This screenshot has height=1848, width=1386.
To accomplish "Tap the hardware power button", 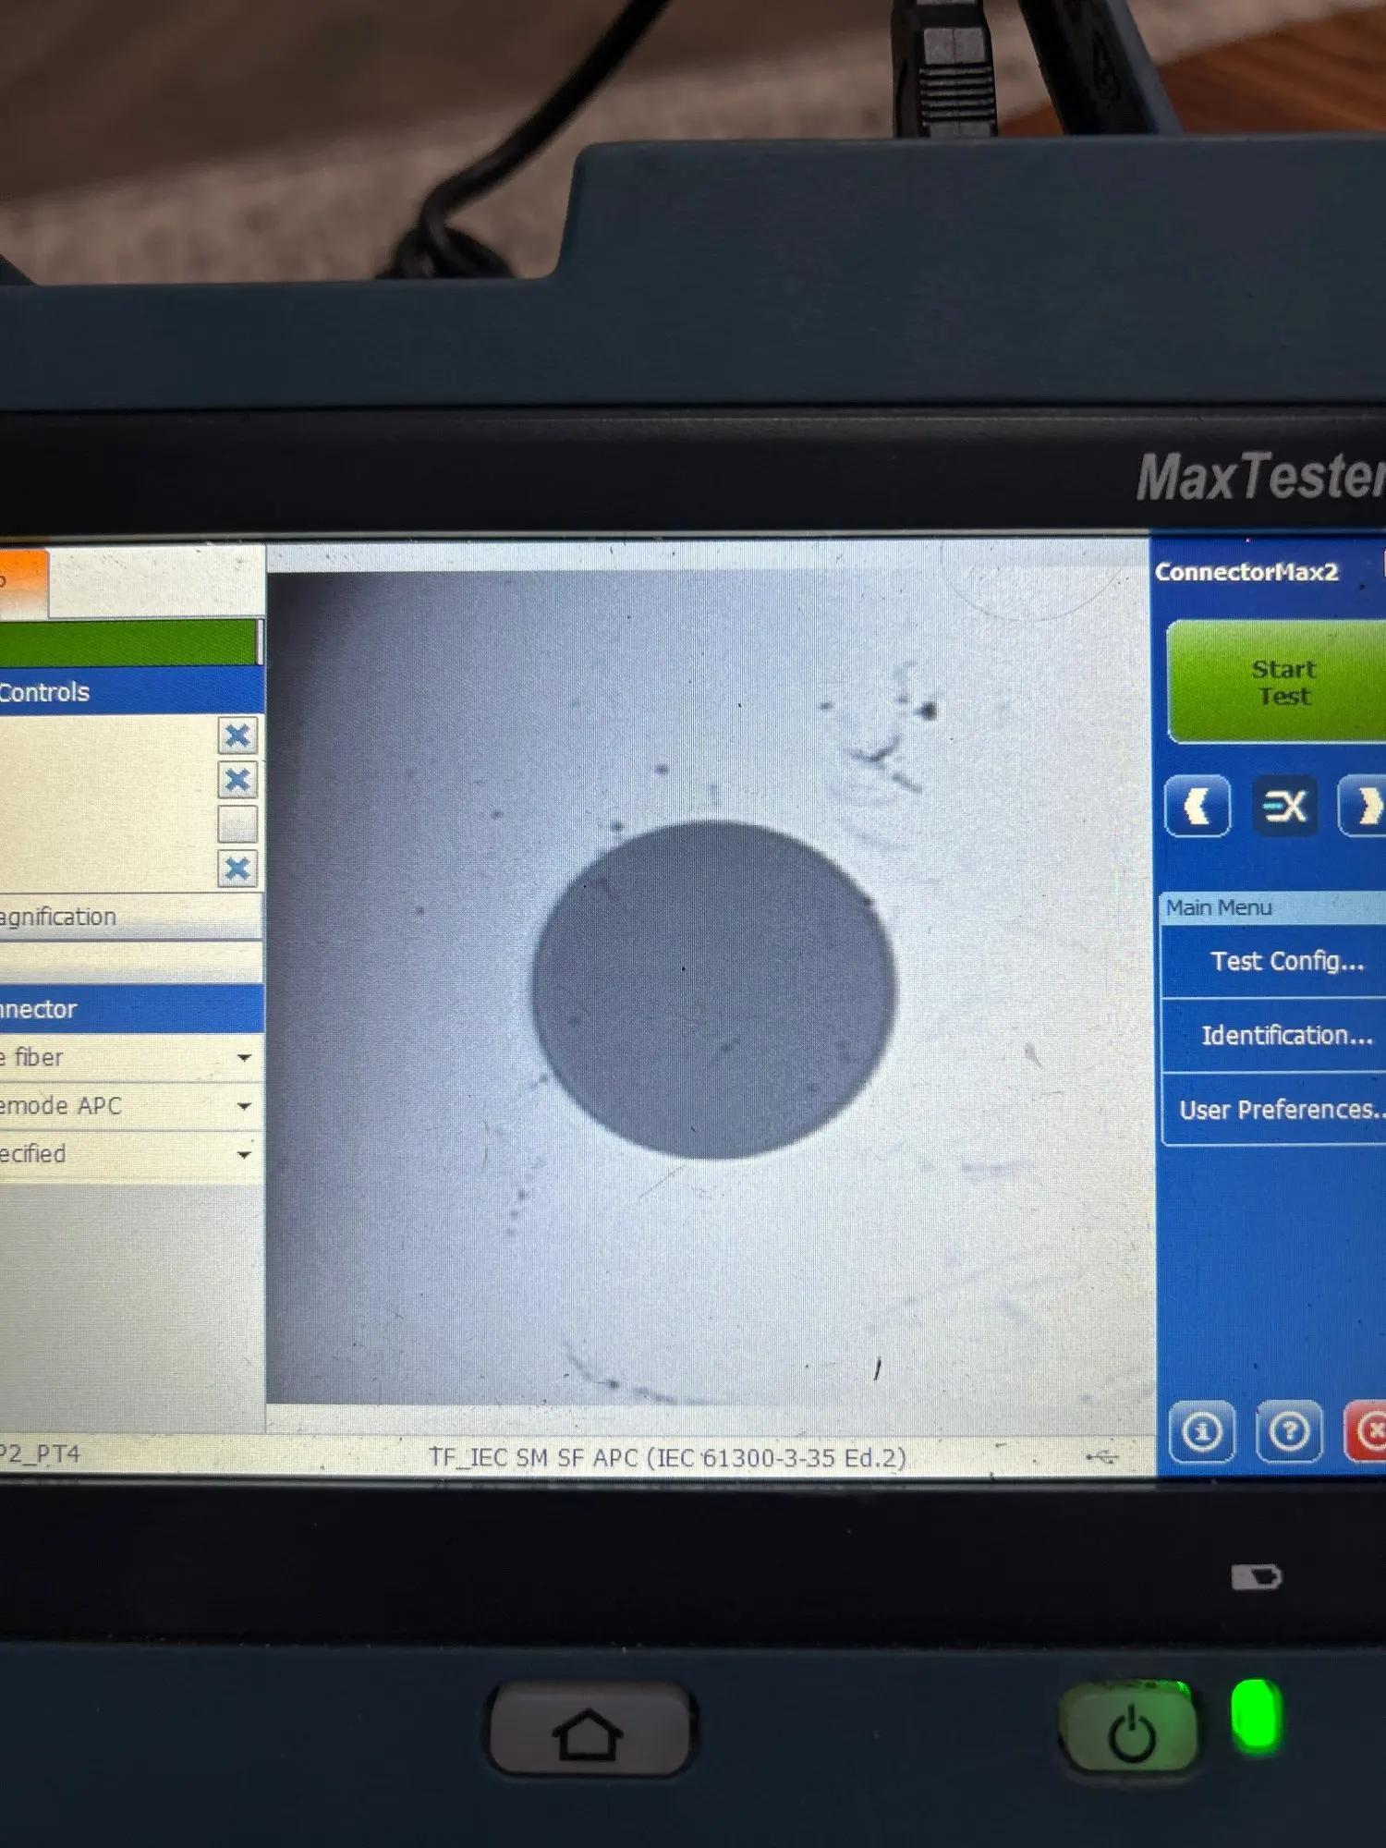I will 1131,1731.
